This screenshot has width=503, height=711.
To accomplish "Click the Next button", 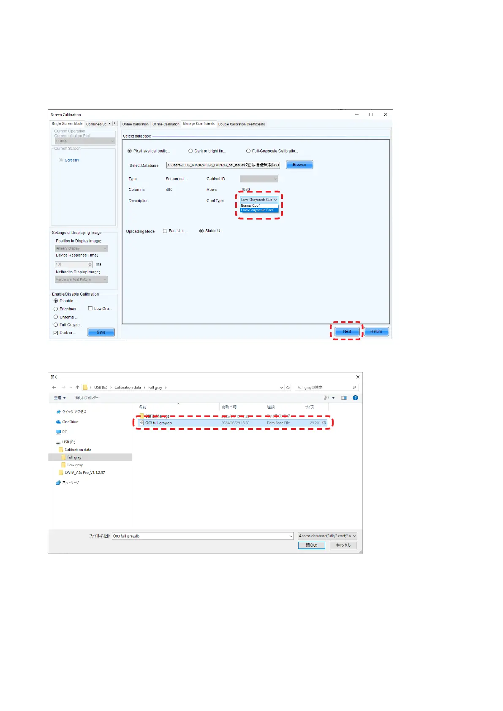I will [347, 331].
